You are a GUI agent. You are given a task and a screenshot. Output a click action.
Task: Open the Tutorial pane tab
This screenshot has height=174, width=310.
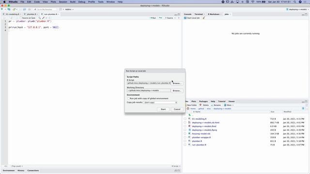point(222,101)
